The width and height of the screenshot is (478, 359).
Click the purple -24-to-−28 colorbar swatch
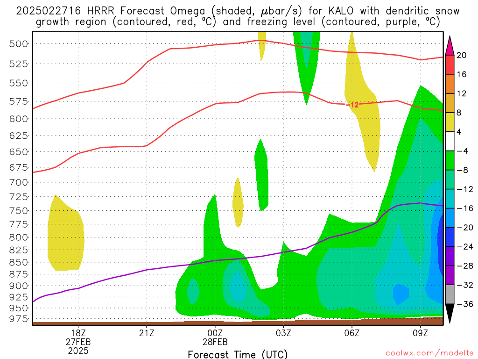pos(450,257)
